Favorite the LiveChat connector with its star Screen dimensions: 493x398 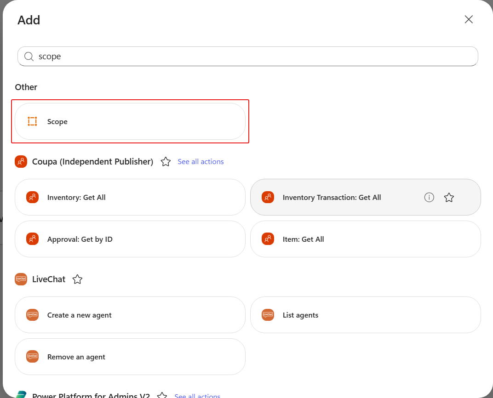click(x=77, y=279)
